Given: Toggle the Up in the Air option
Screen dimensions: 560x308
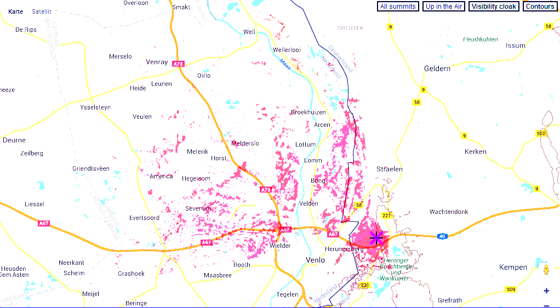Looking at the screenshot, I should pyautogui.click(x=443, y=7).
